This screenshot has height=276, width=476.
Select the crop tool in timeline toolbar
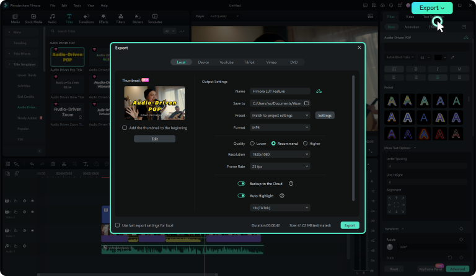pyautogui.click(x=74, y=164)
